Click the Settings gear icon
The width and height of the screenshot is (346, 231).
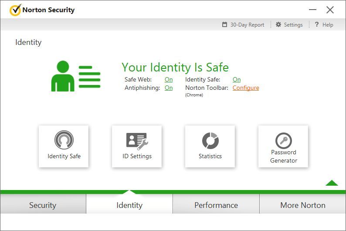pos(278,25)
